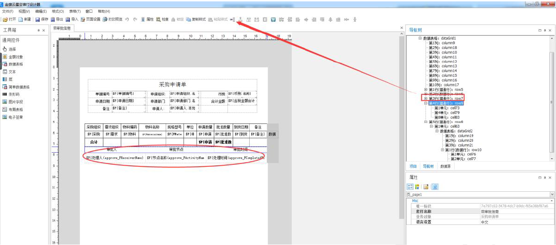Open 页面设置 page setup in toolbar
Image resolution: width=556 pixels, height=245 pixels.
point(90,19)
